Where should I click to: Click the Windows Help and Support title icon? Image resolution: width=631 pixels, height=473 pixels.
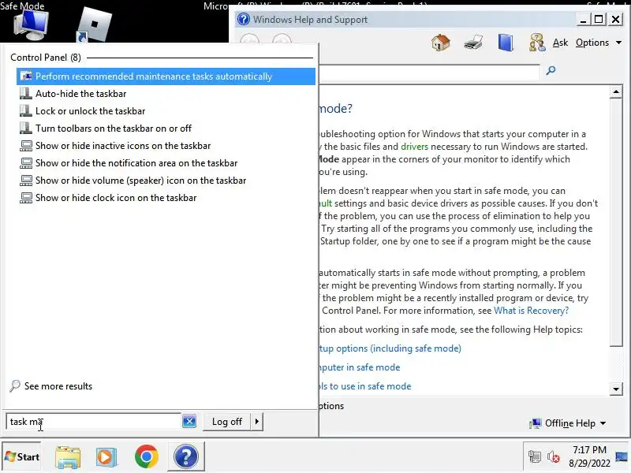pos(244,19)
